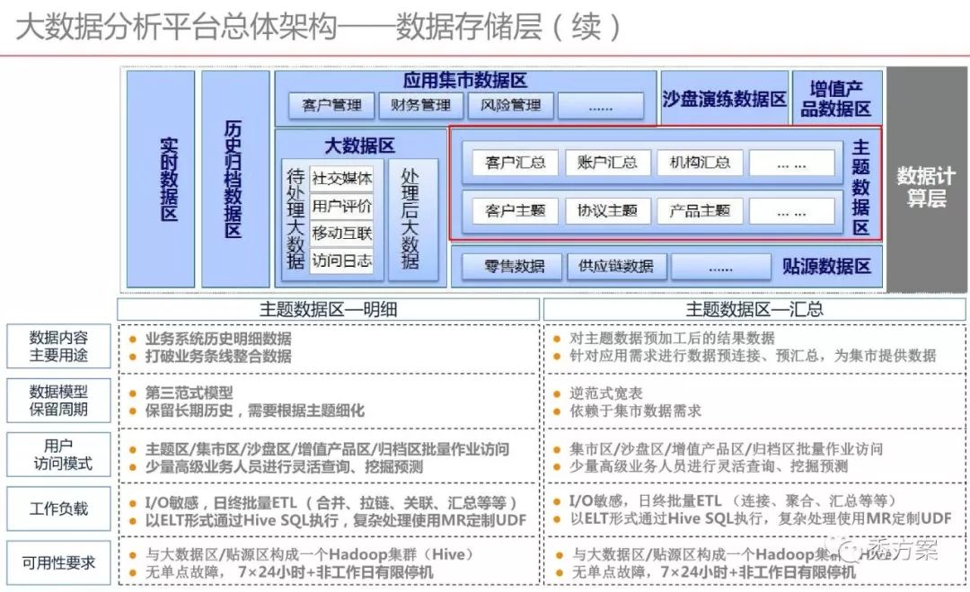Click the bullet 依赖于集市数据需求

pyautogui.click(x=635, y=411)
